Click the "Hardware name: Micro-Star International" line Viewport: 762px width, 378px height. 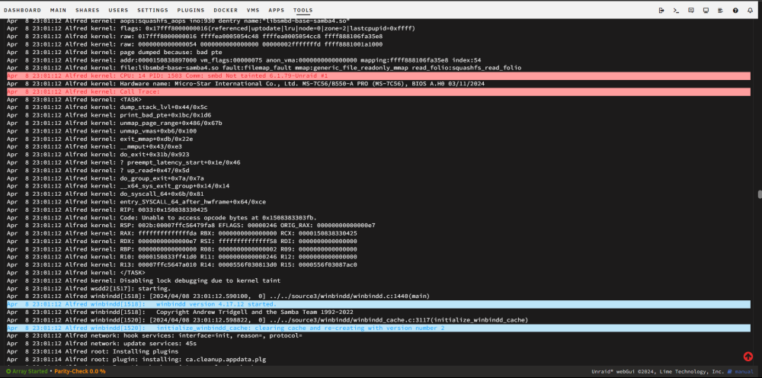tap(245, 84)
